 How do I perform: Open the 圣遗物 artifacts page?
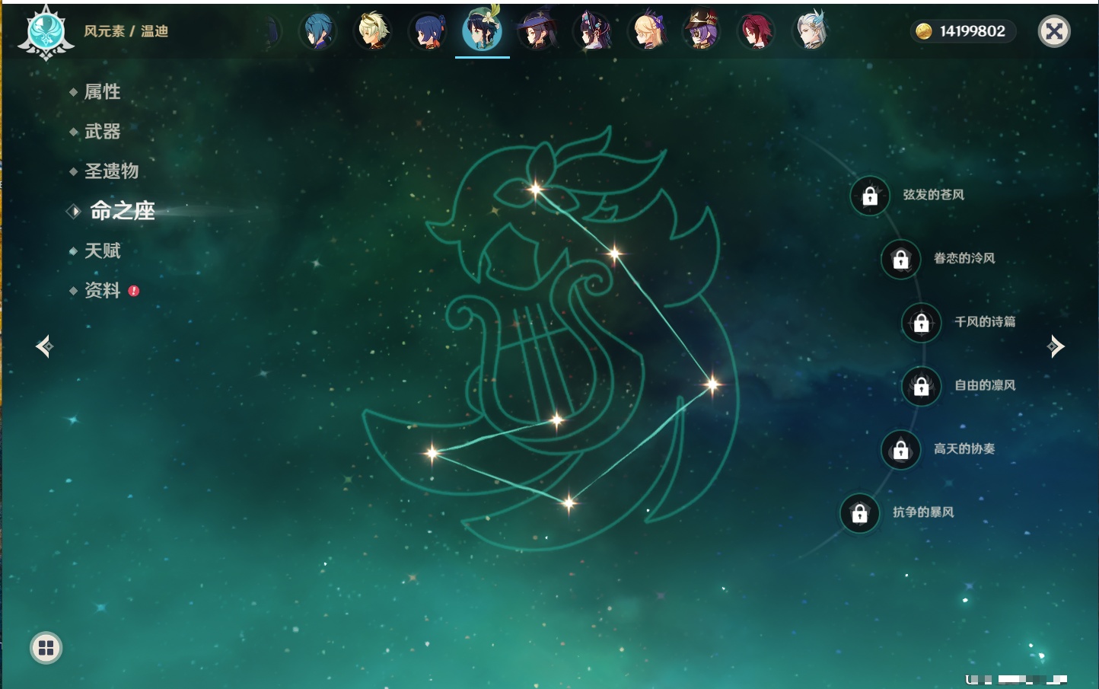point(111,171)
